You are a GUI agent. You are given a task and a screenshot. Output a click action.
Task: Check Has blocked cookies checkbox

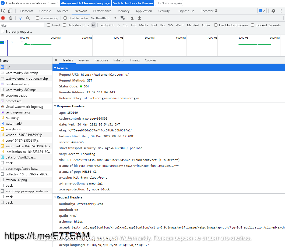click(x=216, y=25)
